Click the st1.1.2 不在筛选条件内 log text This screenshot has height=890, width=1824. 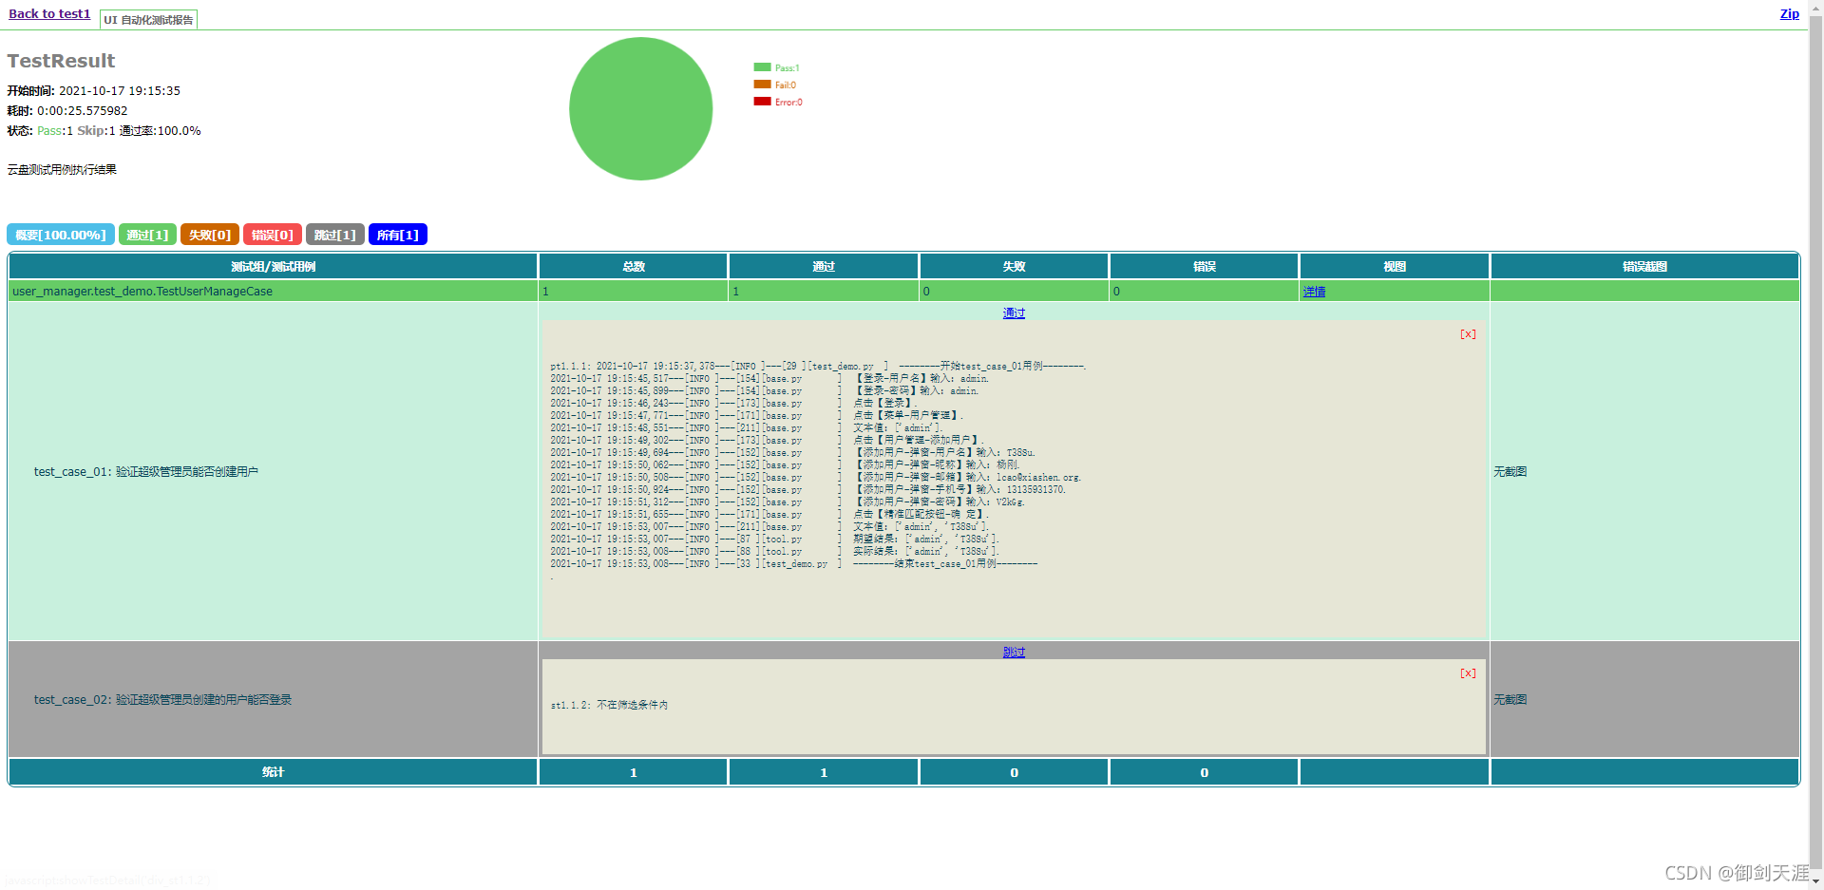pyautogui.click(x=609, y=706)
